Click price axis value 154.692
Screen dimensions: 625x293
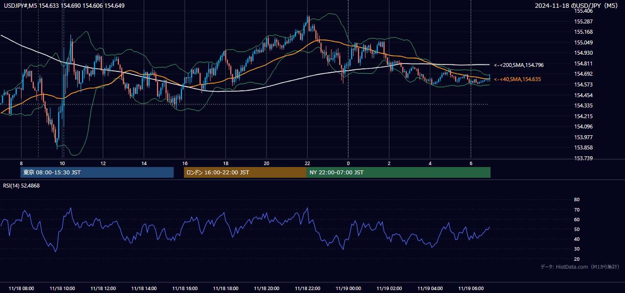tap(583, 74)
